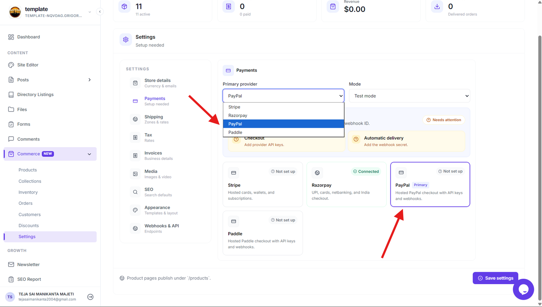Expand the Posts submenu chevron

coord(89,80)
